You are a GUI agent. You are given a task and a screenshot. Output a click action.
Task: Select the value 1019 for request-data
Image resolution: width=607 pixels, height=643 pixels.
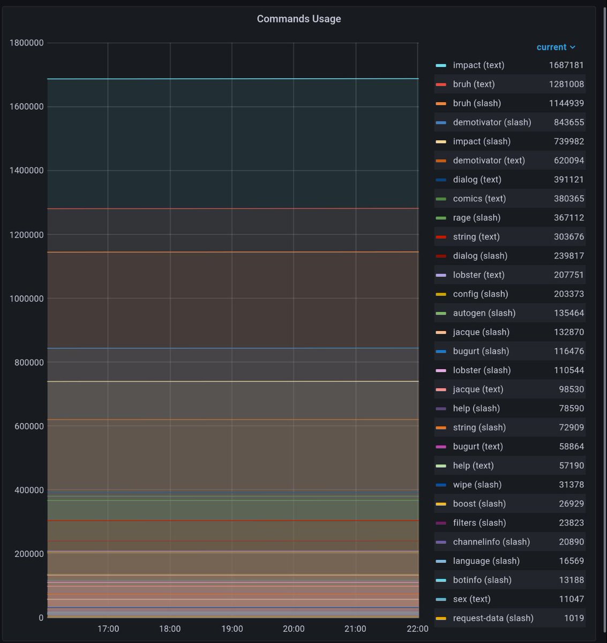(x=574, y=618)
